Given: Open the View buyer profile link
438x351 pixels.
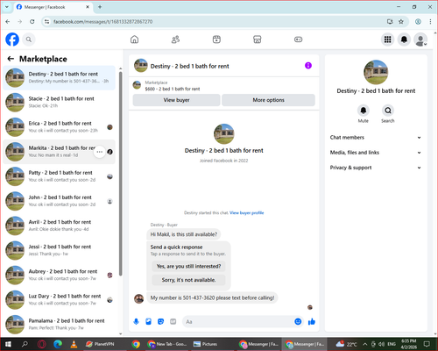Looking at the screenshot, I should [x=247, y=213].
